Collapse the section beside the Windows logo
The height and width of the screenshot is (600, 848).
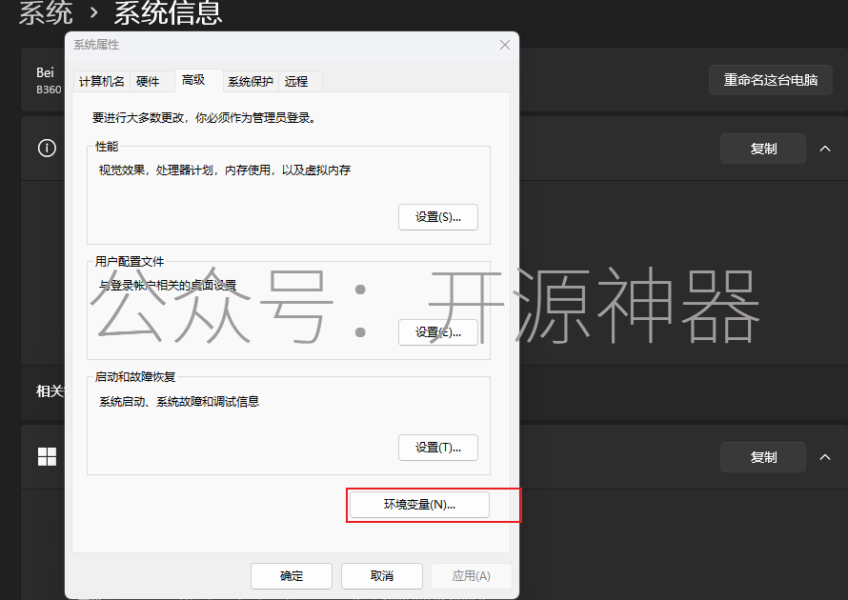[x=825, y=457]
